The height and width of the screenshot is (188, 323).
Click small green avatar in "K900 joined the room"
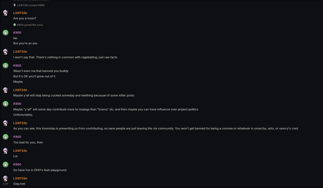tap(15, 25)
